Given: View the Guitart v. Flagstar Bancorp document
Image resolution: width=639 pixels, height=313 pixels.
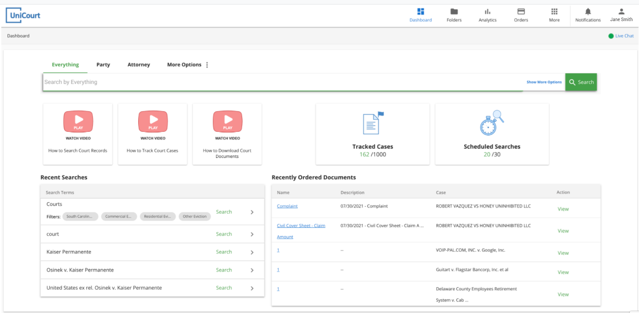Looking at the screenshot, I should pos(563,272).
